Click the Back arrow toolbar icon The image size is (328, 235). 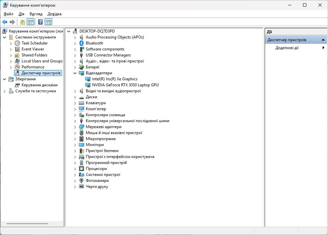[x=5, y=22]
